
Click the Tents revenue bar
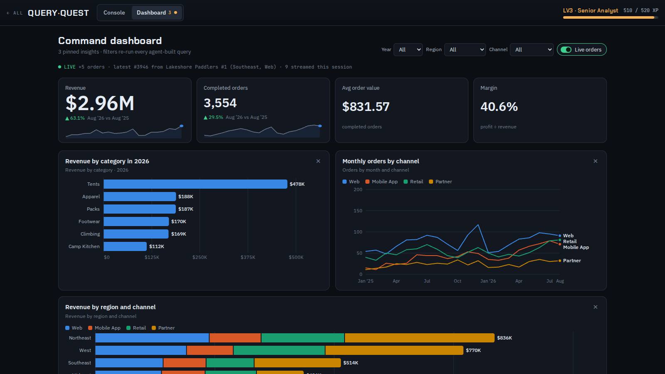(195, 184)
